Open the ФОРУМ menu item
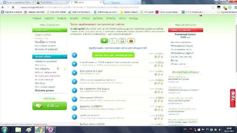 pyautogui.click(x=122, y=18)
